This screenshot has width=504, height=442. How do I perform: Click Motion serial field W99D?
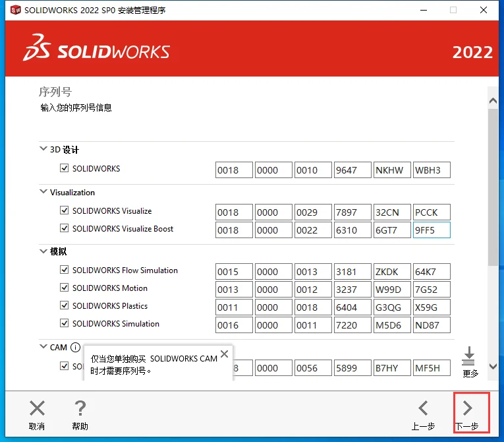(392, 290)
